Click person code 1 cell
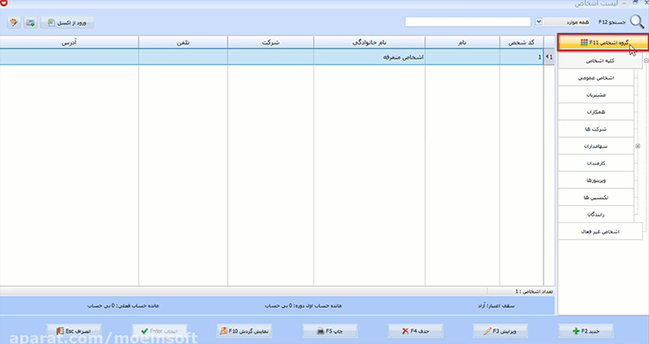Viewport: 649px width, 344px height. pyautogui.click(x=522, y=57)
